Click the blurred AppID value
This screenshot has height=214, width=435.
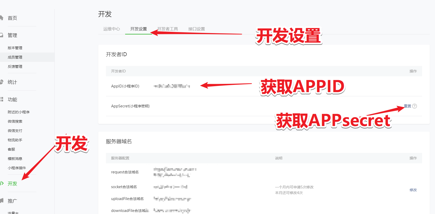[x=172, y=86]
